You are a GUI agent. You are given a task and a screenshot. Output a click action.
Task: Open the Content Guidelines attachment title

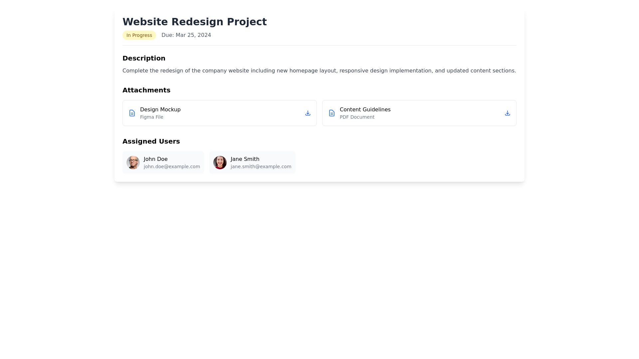coord(365,109)
